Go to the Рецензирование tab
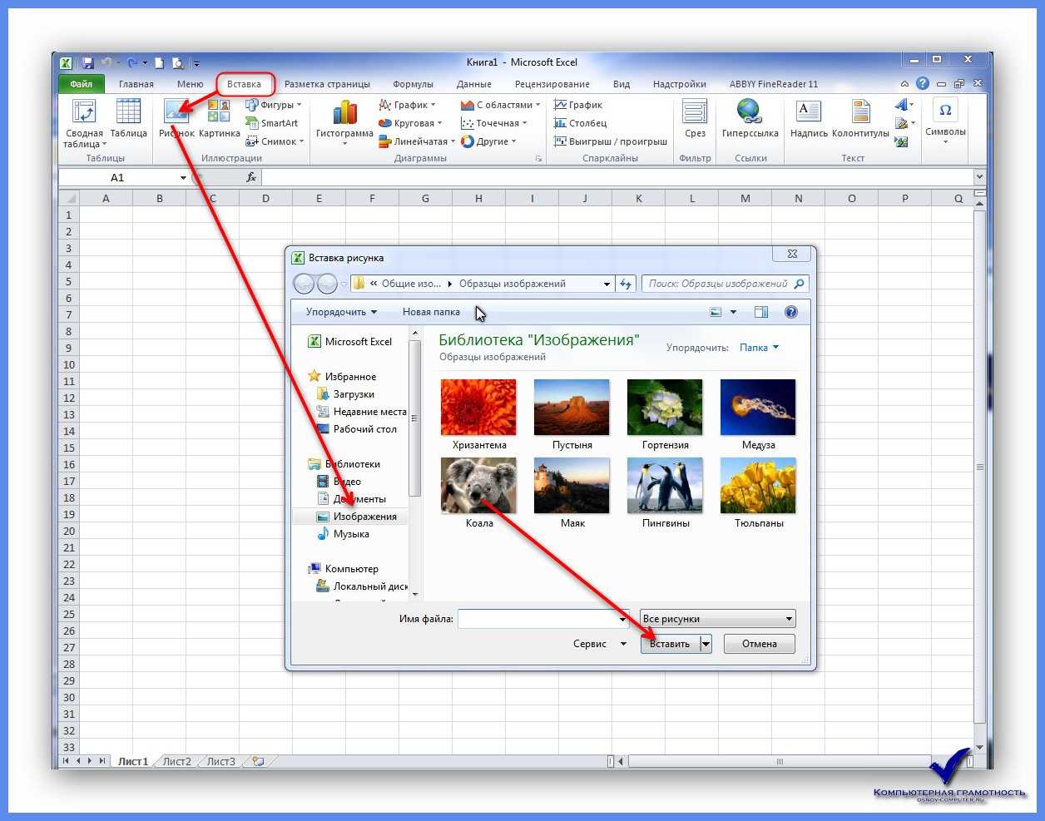This screenshot has width=1045, height=821. 552,84
